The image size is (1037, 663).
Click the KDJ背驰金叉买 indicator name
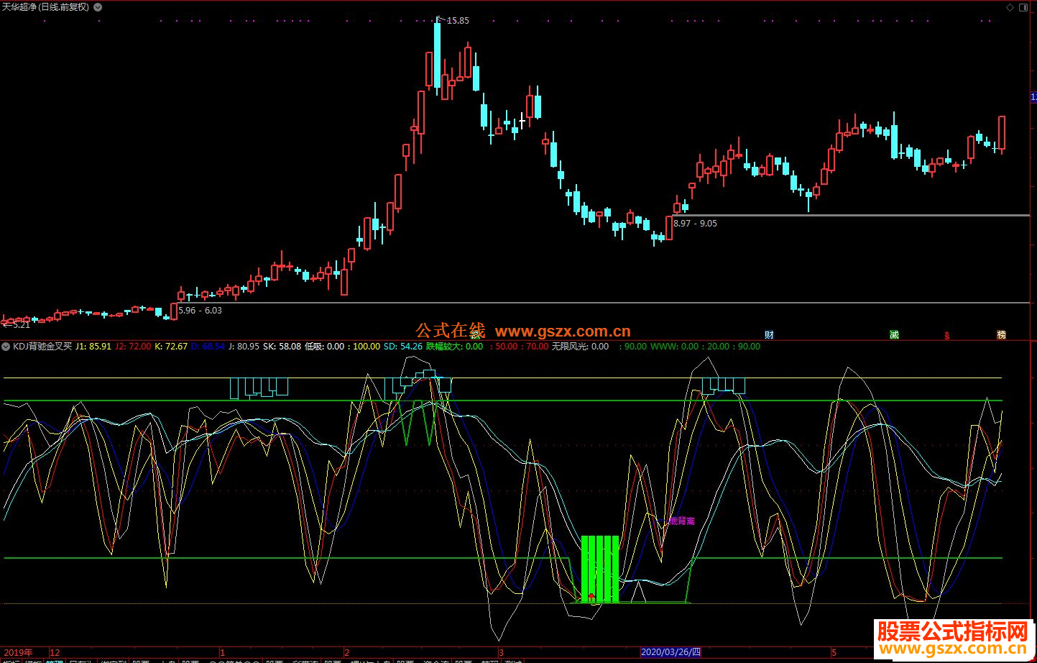(x=42, y=347)
